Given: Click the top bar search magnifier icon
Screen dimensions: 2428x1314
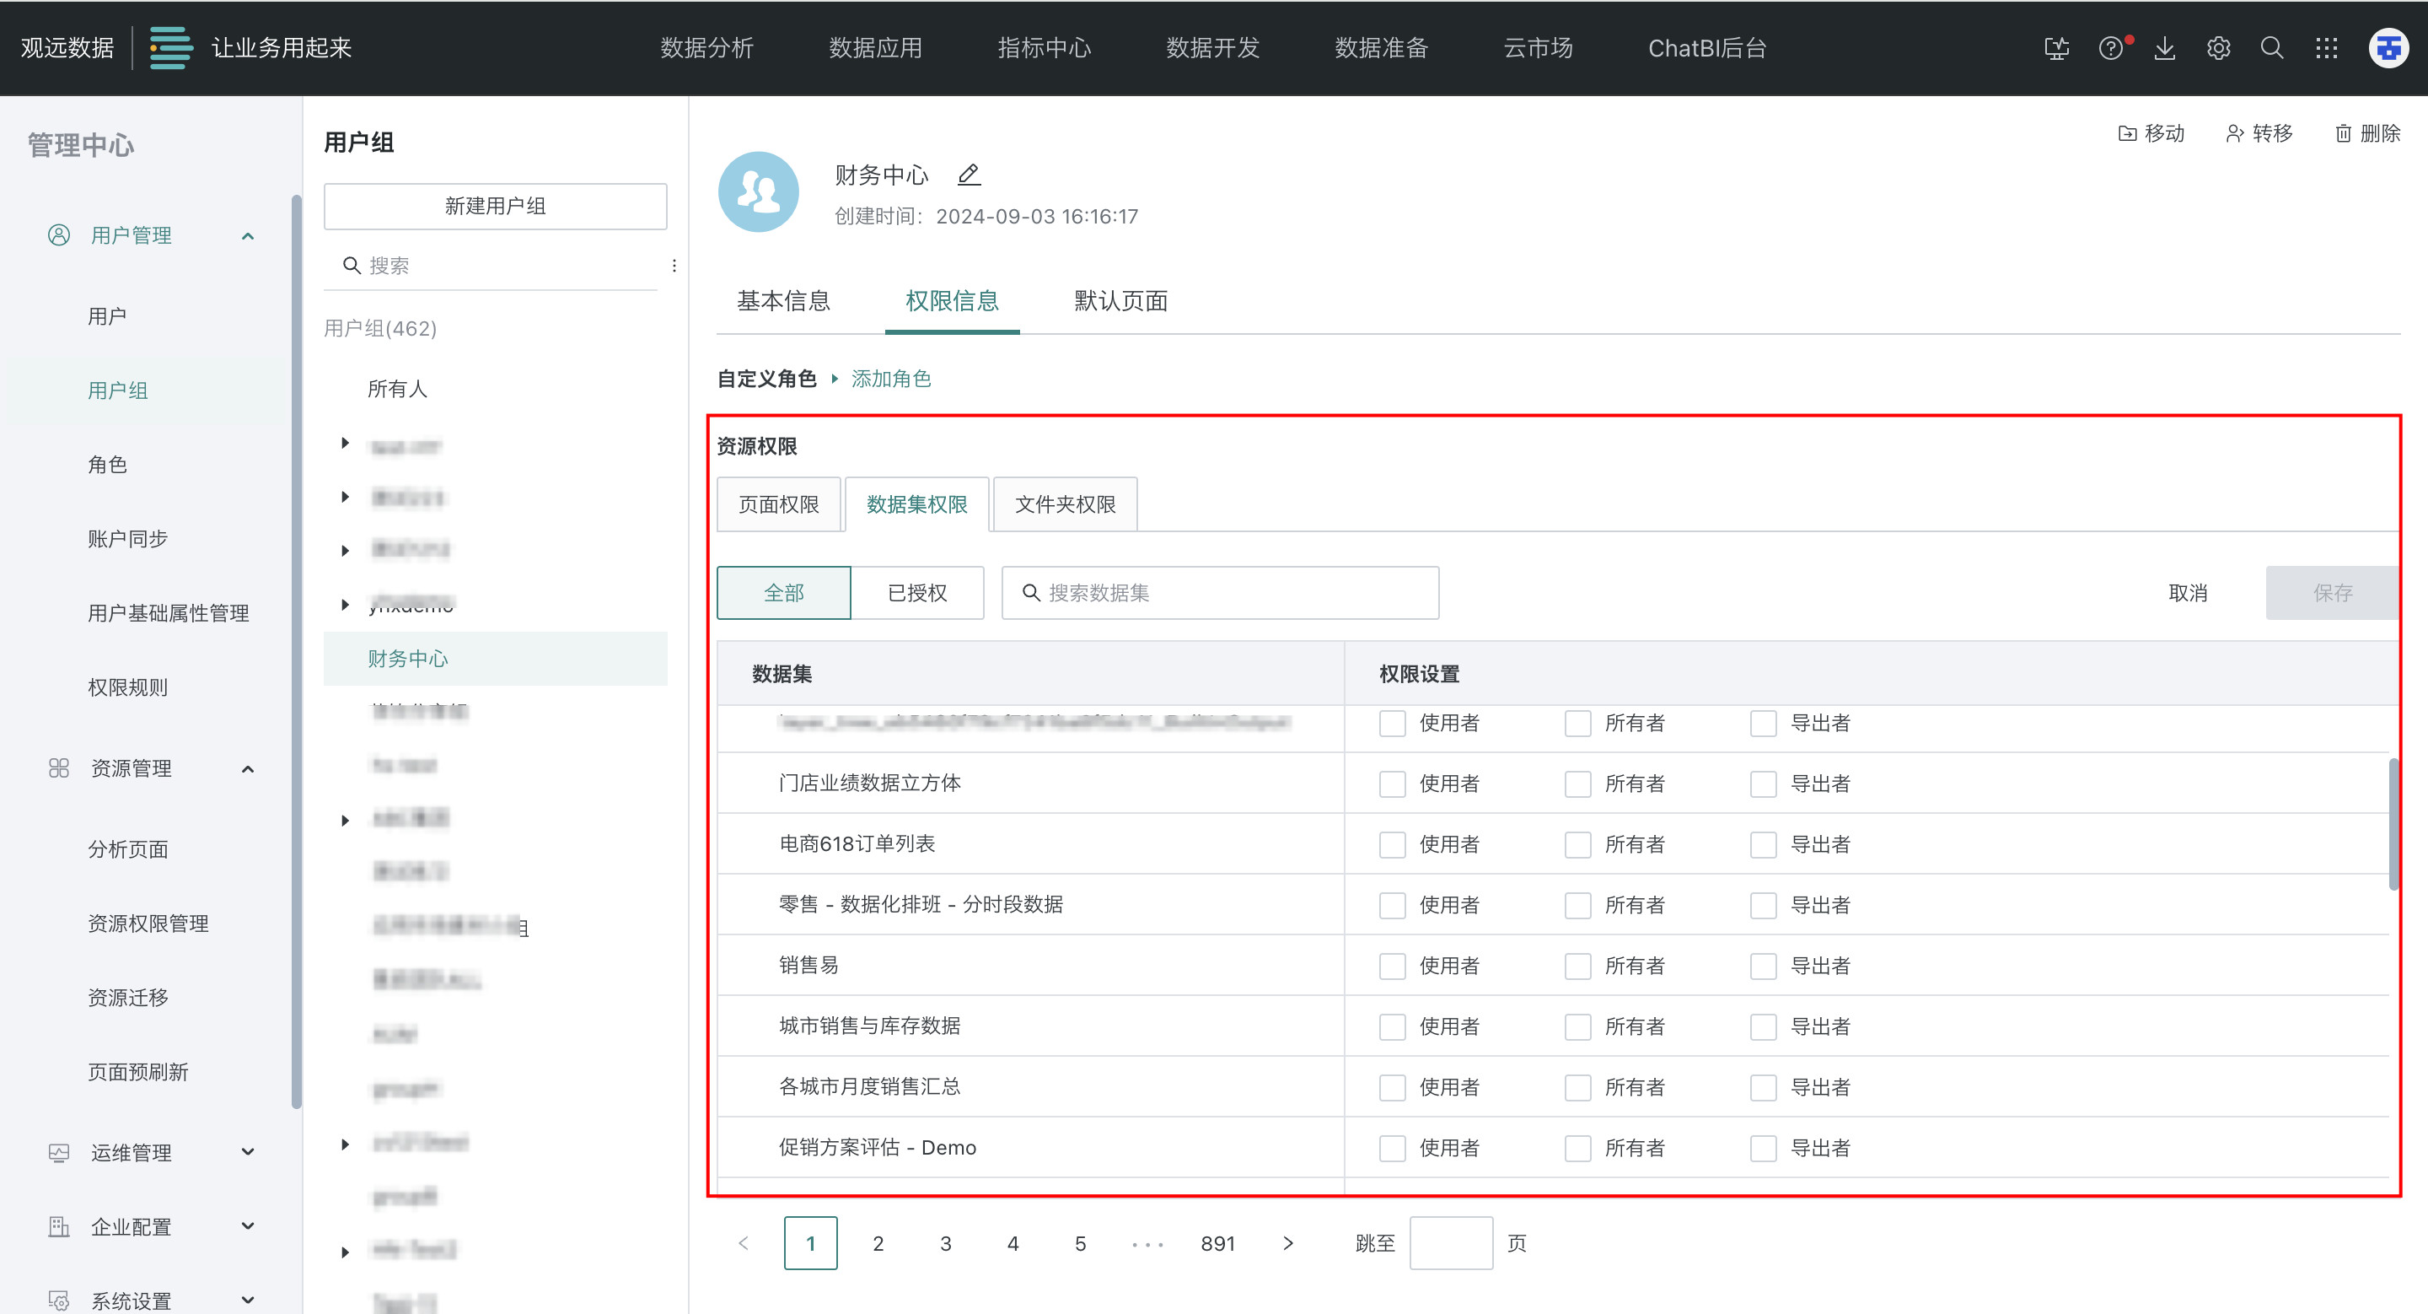Looking at the screenshot, I should (x=2271, y=48).
